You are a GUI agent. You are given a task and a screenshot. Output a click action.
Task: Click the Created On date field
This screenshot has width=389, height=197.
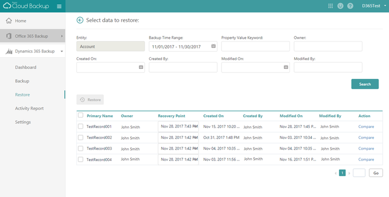[x=110, y=67]
